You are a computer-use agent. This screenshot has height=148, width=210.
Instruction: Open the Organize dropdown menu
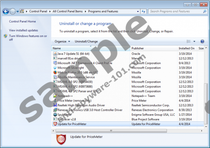tap(62, 41)
